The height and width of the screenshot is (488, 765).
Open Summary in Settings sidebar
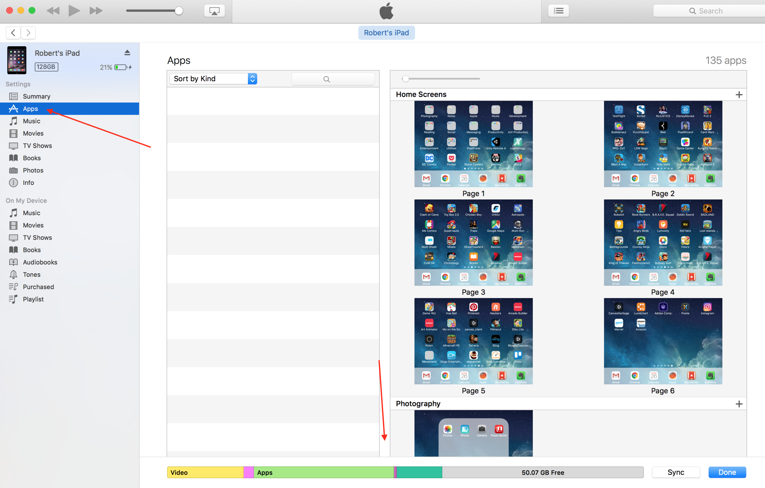[x=36, y=96]
